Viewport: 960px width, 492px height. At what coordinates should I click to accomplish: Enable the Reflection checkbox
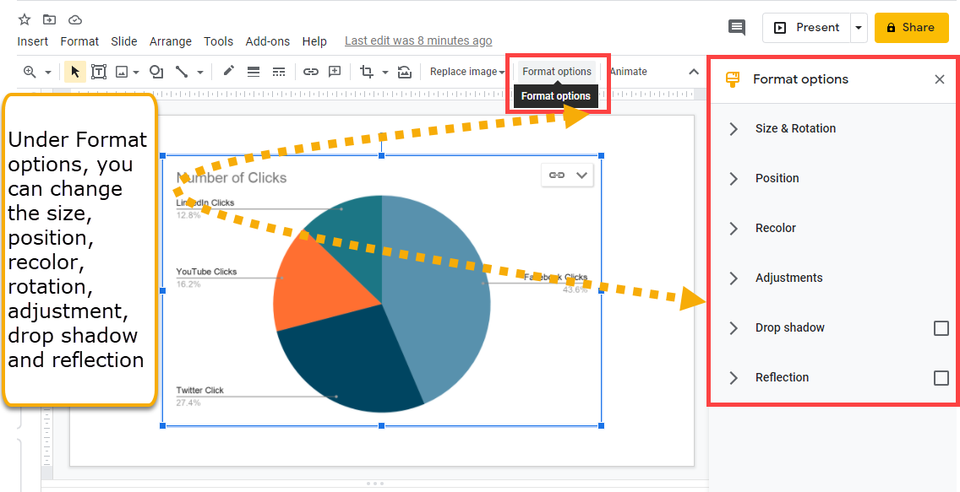942,377
